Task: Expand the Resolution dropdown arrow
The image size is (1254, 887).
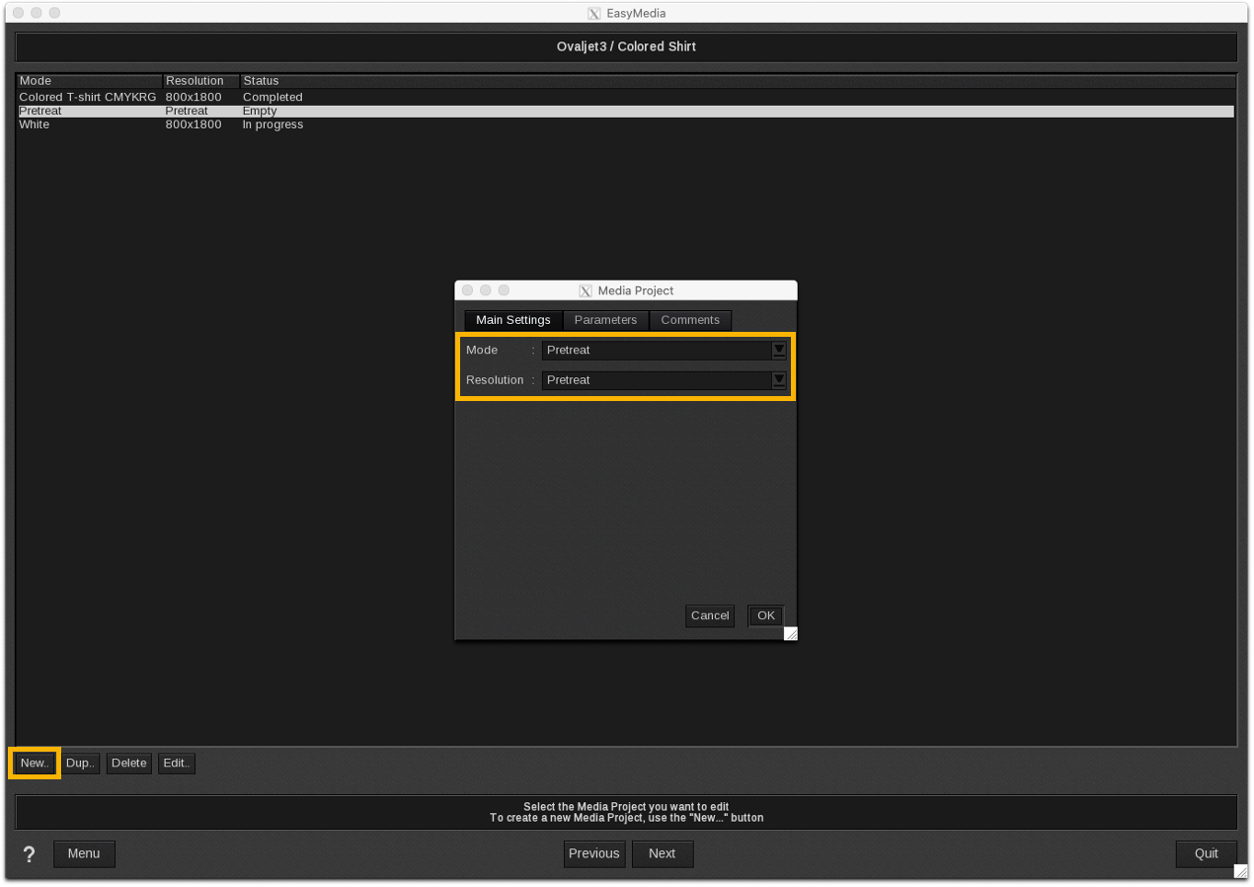Action: coord(779,379)
